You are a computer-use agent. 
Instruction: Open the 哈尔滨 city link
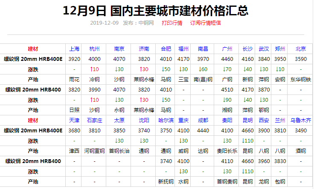point(166,120)
